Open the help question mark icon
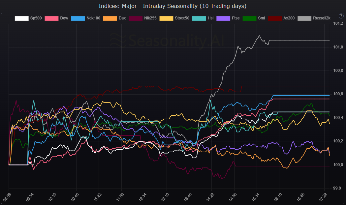 (x=341, y=16)
